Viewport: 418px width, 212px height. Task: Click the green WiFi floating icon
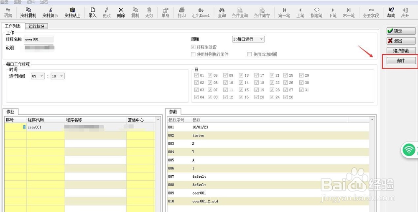(x=410, y=150)
